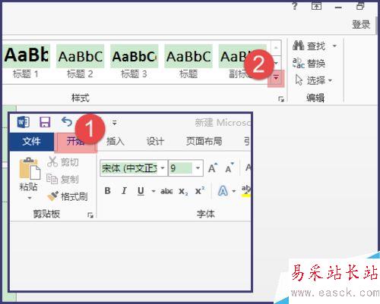Open the 选择 select menu
The height and width of the screenshot is (304, 380).
[314, 80]
